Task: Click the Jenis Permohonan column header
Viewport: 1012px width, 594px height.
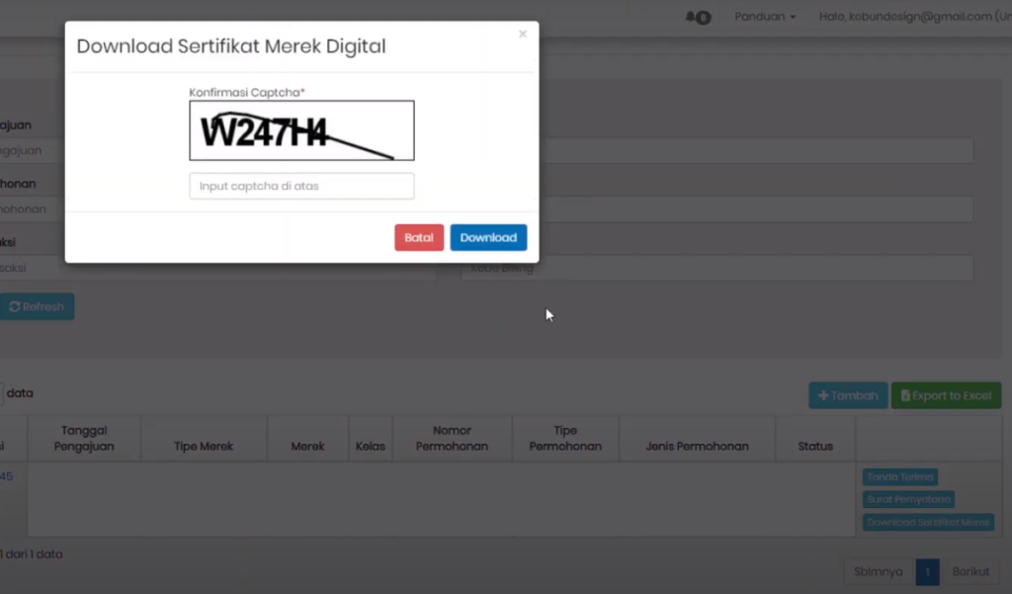Action: point(697,446)
